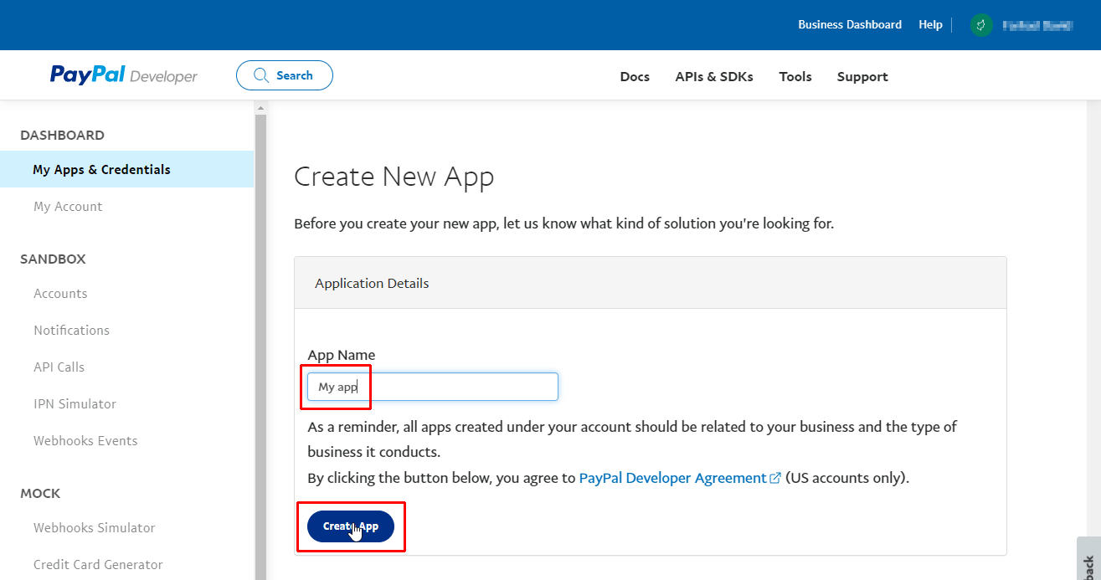This screenshot has width=1101, height=580.
Task: Click the App Name input field
Action: [432, 387]
